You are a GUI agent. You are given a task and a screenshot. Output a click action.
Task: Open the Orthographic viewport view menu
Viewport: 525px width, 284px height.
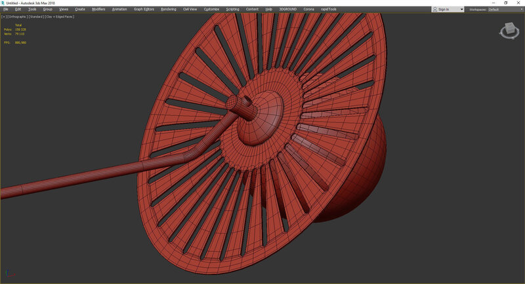[x=16, y=16]
